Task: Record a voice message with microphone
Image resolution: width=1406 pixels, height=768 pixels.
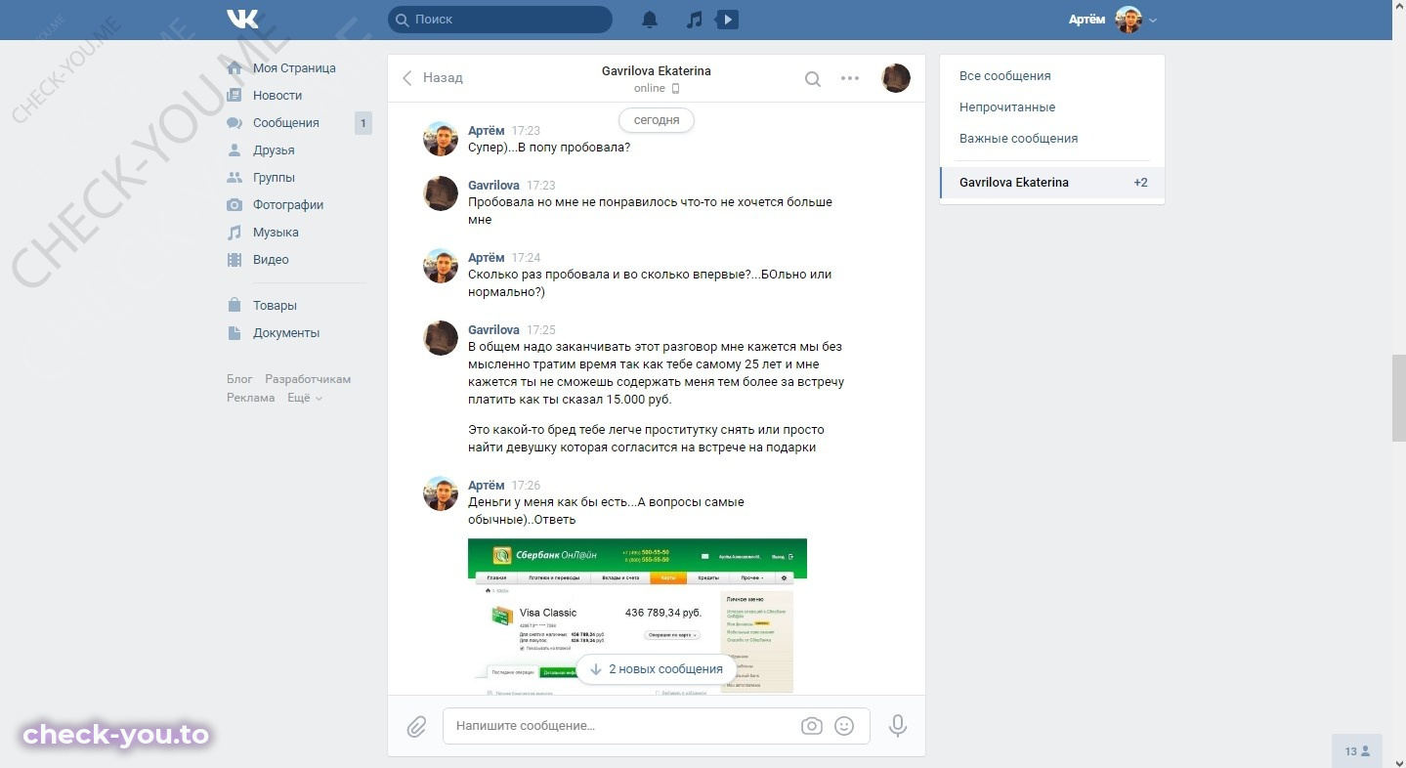Action: [897, 726]
